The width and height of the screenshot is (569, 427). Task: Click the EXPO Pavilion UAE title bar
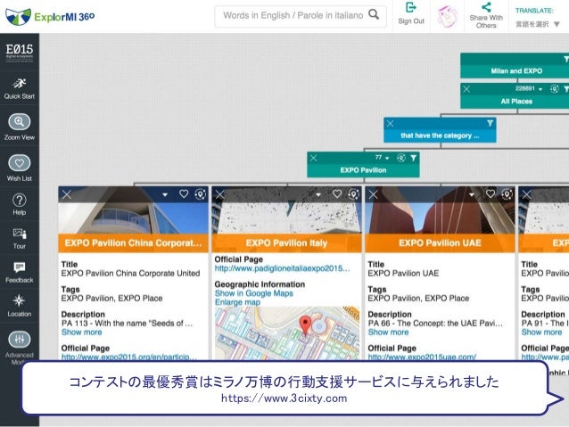(440, 243)
